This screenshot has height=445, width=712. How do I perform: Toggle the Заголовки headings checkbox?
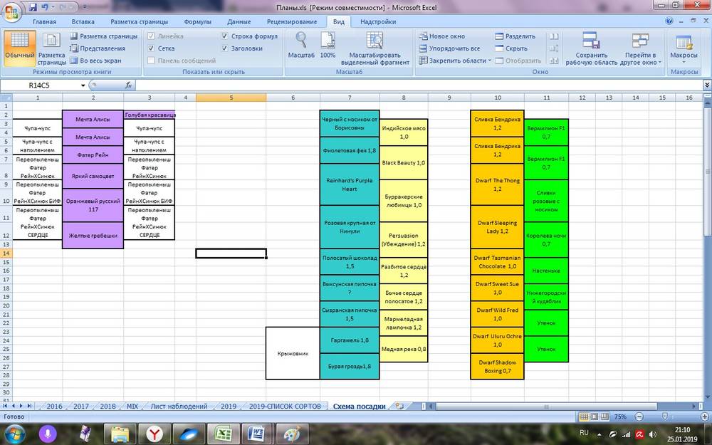[225, 48]
